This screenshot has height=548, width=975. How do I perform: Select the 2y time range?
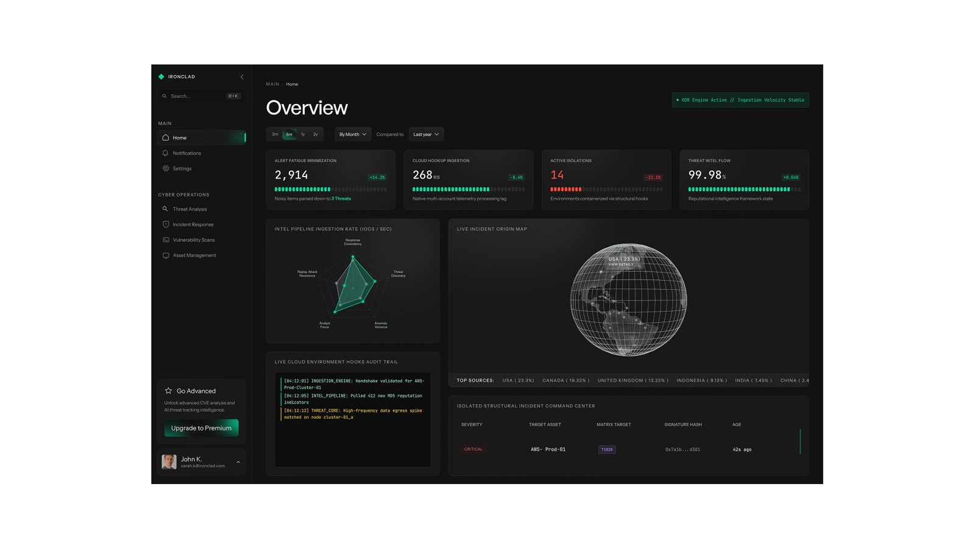click(316, 135)
